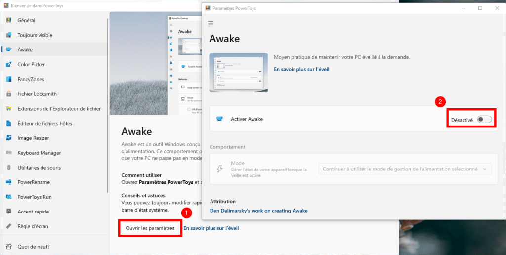Click the Moyen pratique description text
The height and width of the screenshot is (255, 506).
(x=342, y=57)
